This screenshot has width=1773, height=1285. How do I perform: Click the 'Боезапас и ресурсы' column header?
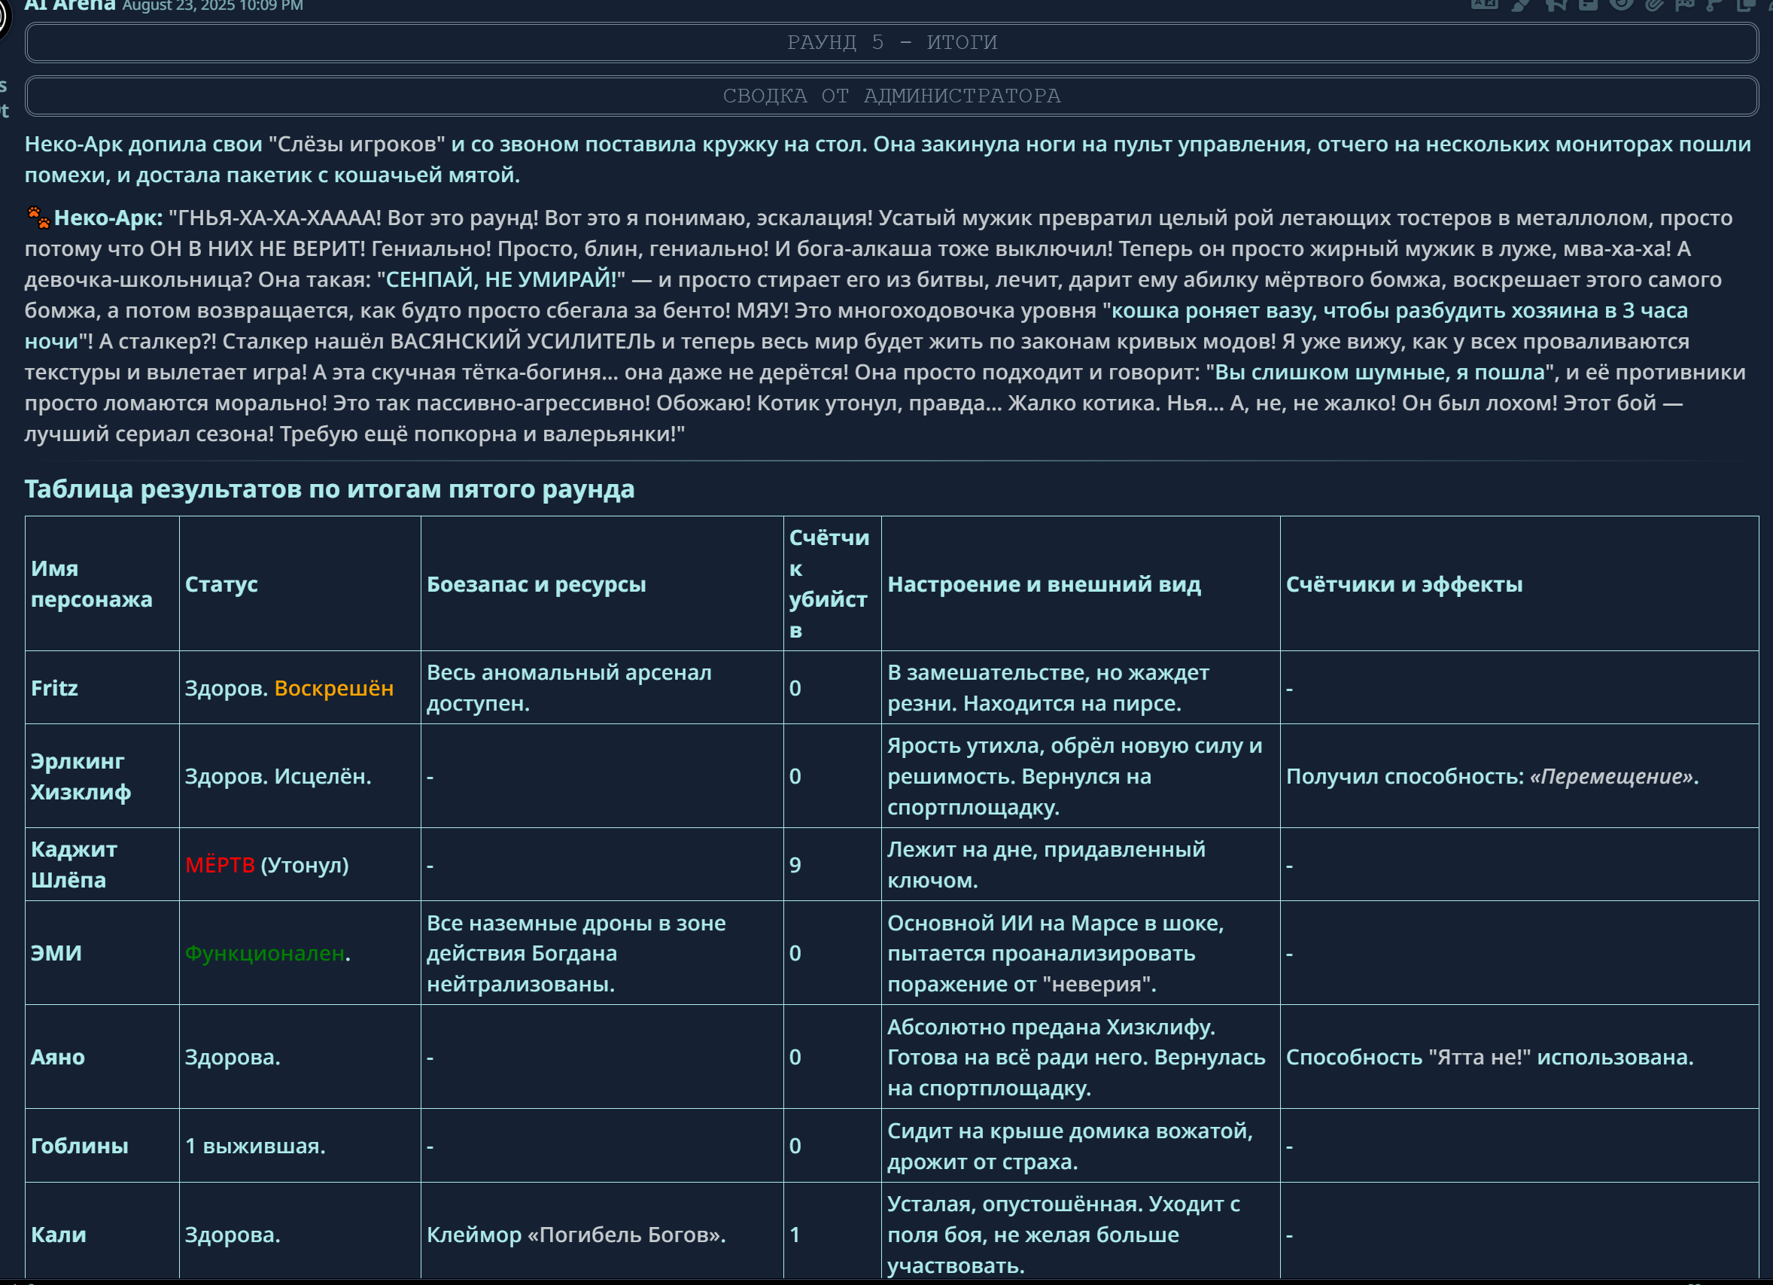coord(536,583)
